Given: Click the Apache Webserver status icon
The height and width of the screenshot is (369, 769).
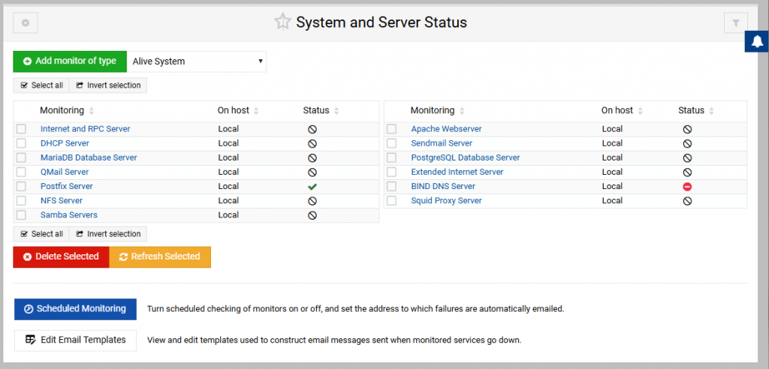Looking at the screenshot, I should 687,129.
